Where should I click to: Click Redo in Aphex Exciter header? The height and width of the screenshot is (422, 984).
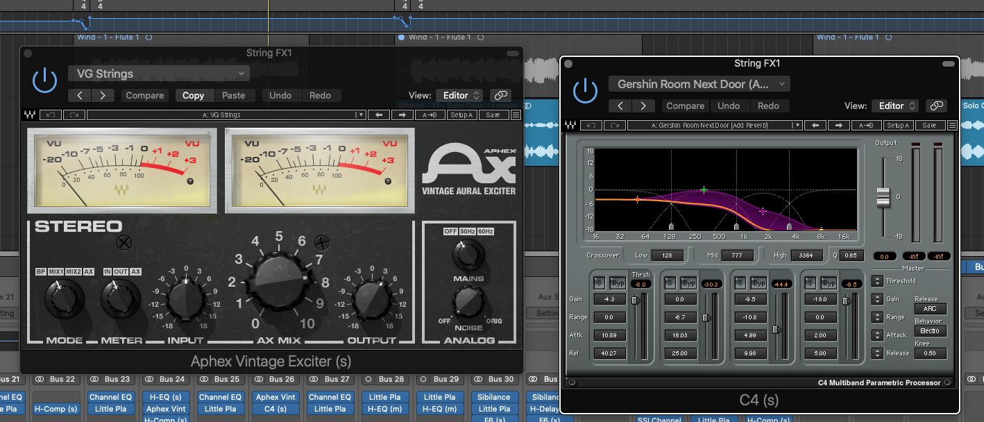[320, 95]
